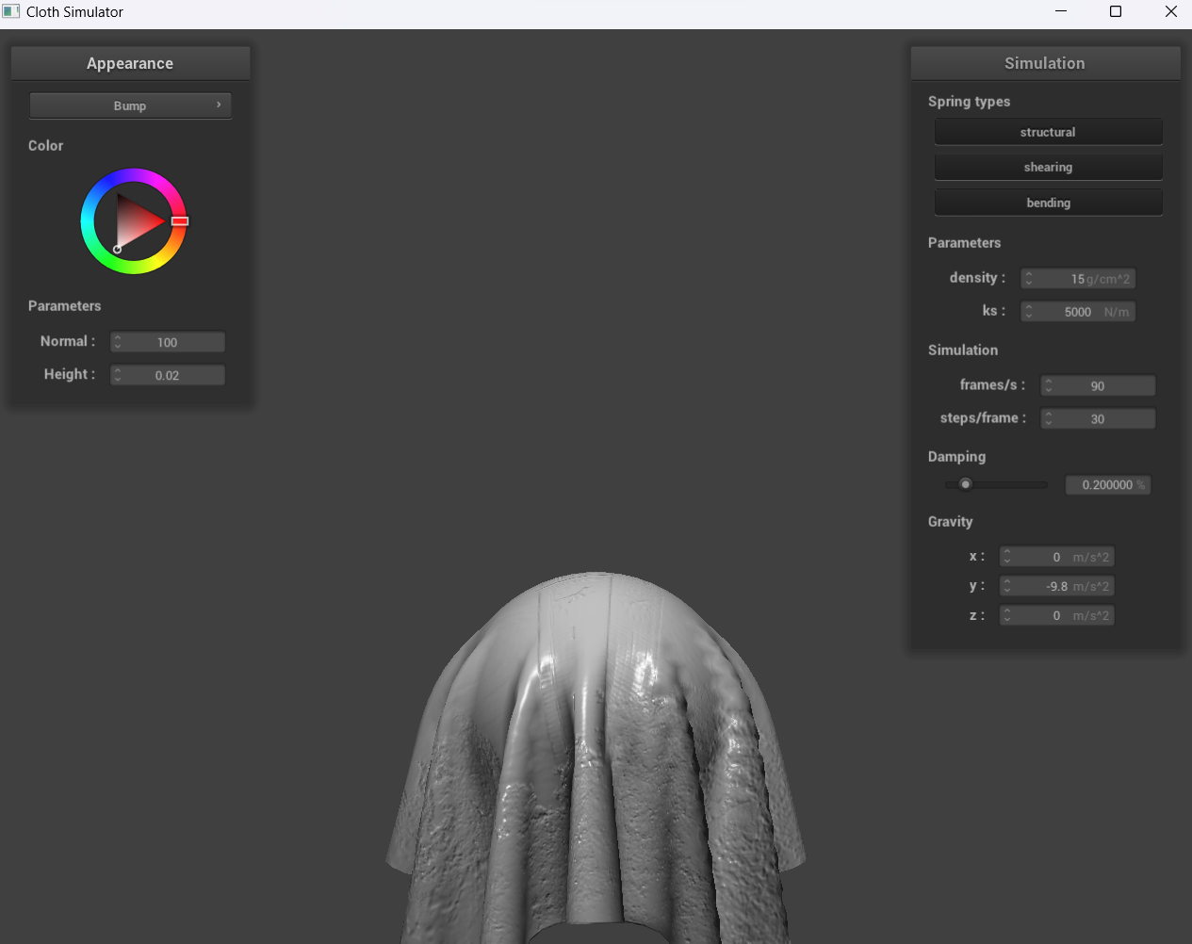Toggle the bending spring type
Image resolution: width=1192 pixels, height=944 pixels.
click(1048, 203)
